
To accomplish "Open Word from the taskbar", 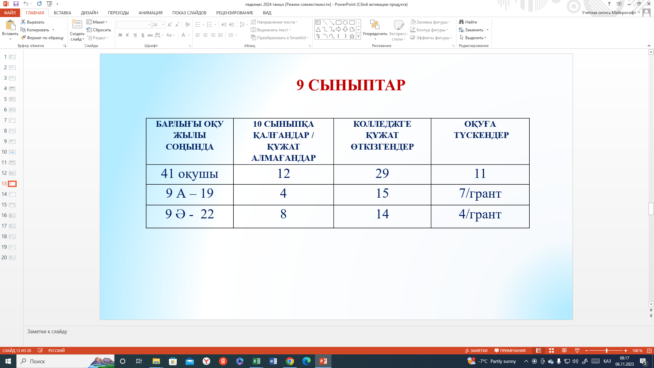I will (273, 361).
